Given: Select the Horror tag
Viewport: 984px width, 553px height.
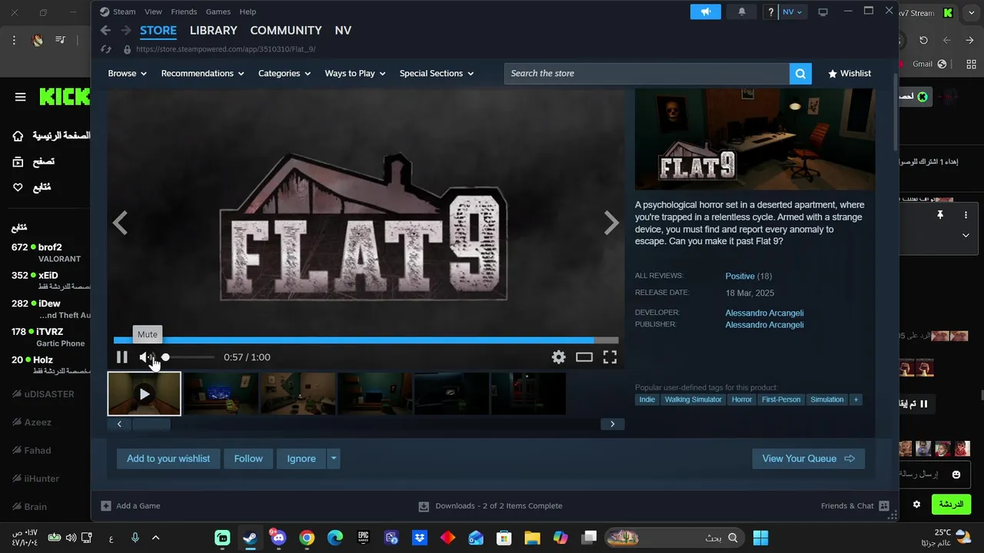Looking at the screenshot, I should click(742, 399).
